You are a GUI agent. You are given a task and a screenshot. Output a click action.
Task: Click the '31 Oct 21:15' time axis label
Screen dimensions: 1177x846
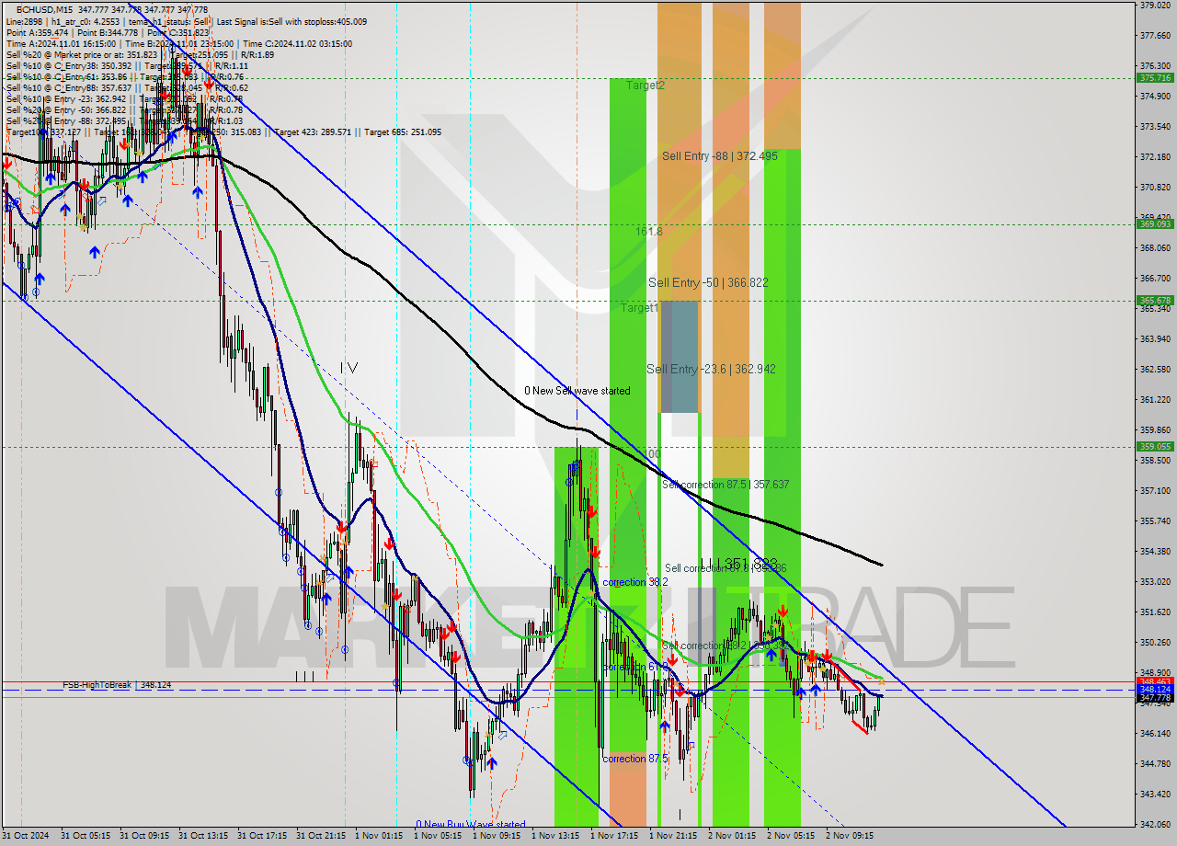click(x=321, y=836)
